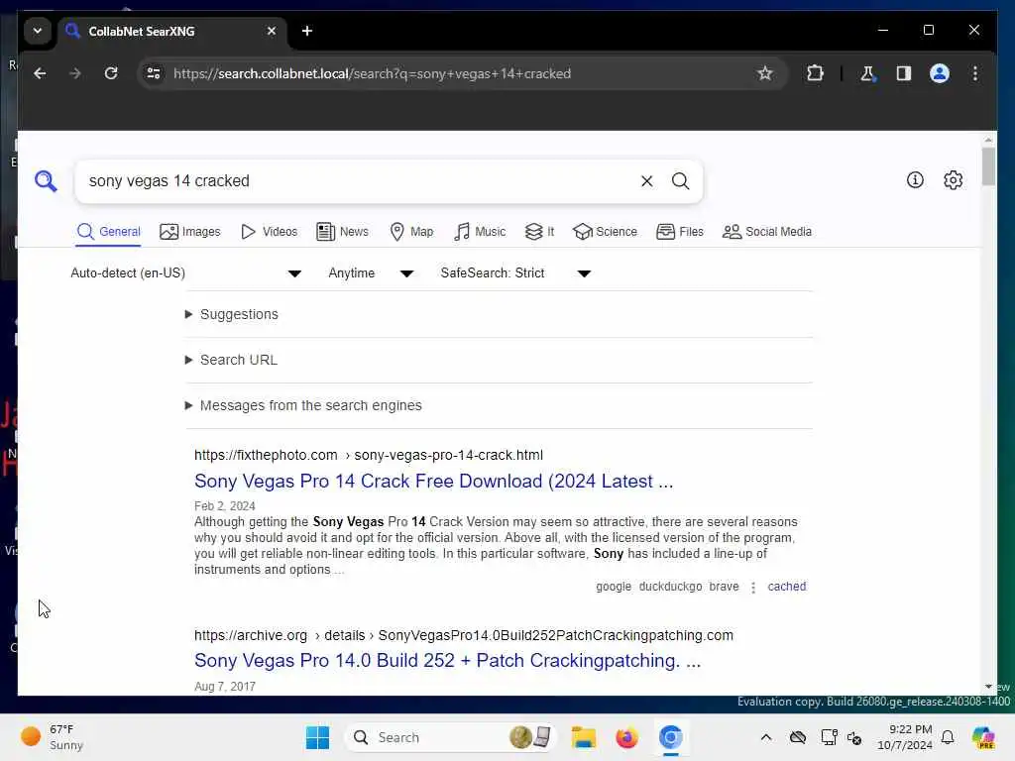The image size is (1015, 761).
Task: Open the Windows Start menu
Action: coord(317,737)
